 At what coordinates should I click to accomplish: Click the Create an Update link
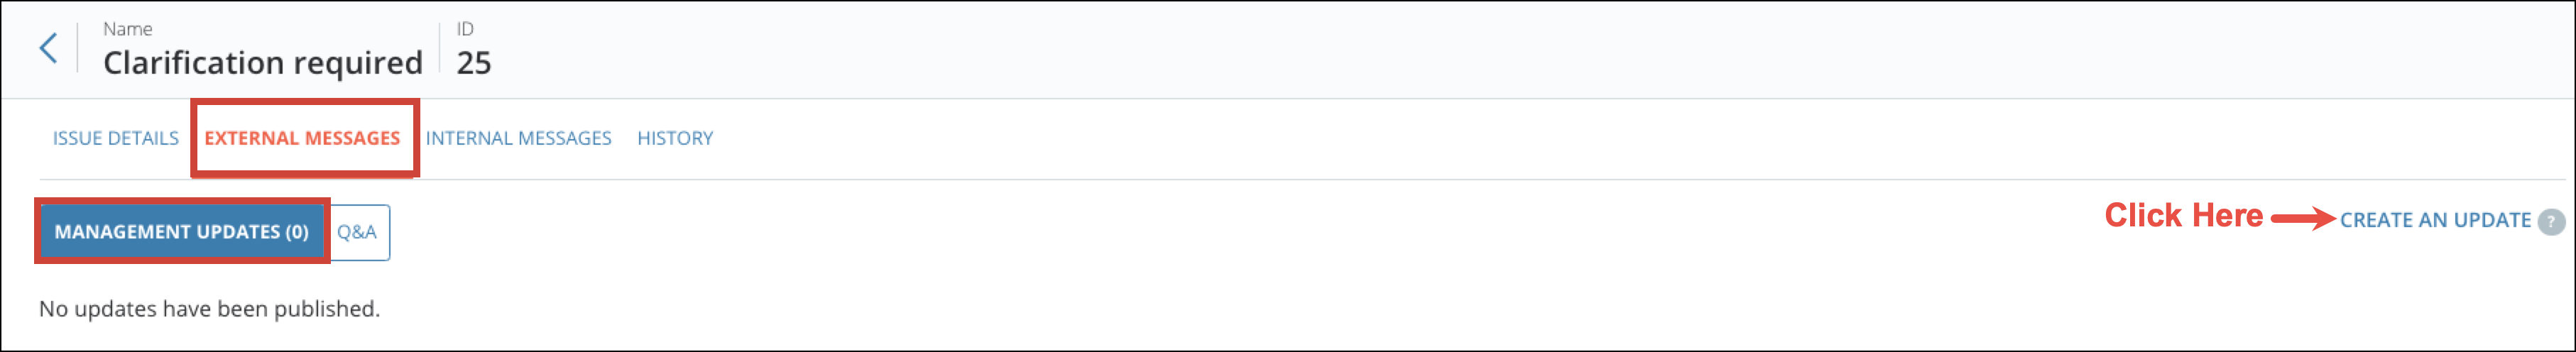click(2434, 220)
